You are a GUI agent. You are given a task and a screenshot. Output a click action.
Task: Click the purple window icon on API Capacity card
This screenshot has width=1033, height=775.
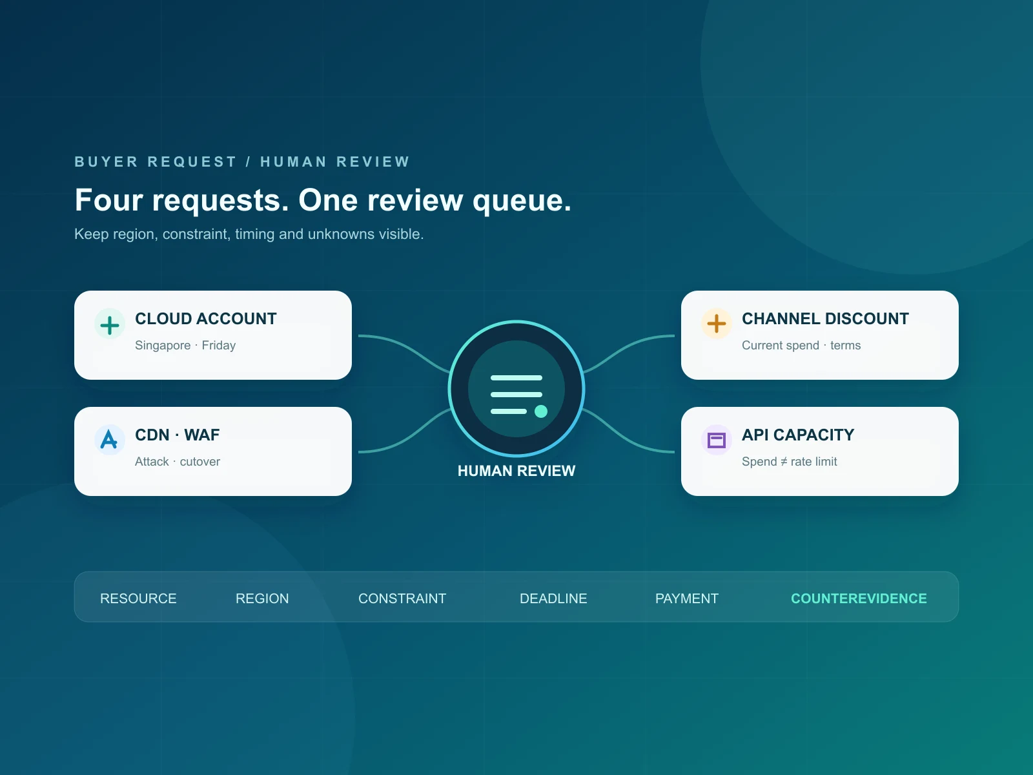[x=717, y=440]
